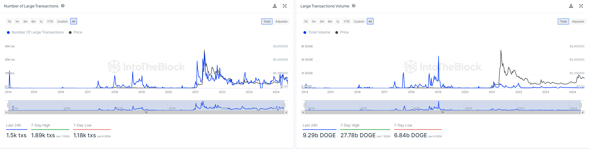
Task: Expand Number of Large Transactions chart fullscreen
Action: [x=285, y=6]
